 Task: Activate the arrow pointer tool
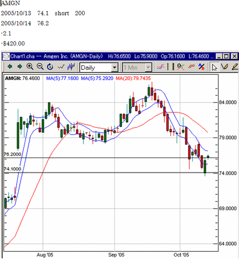click(214, 67)
